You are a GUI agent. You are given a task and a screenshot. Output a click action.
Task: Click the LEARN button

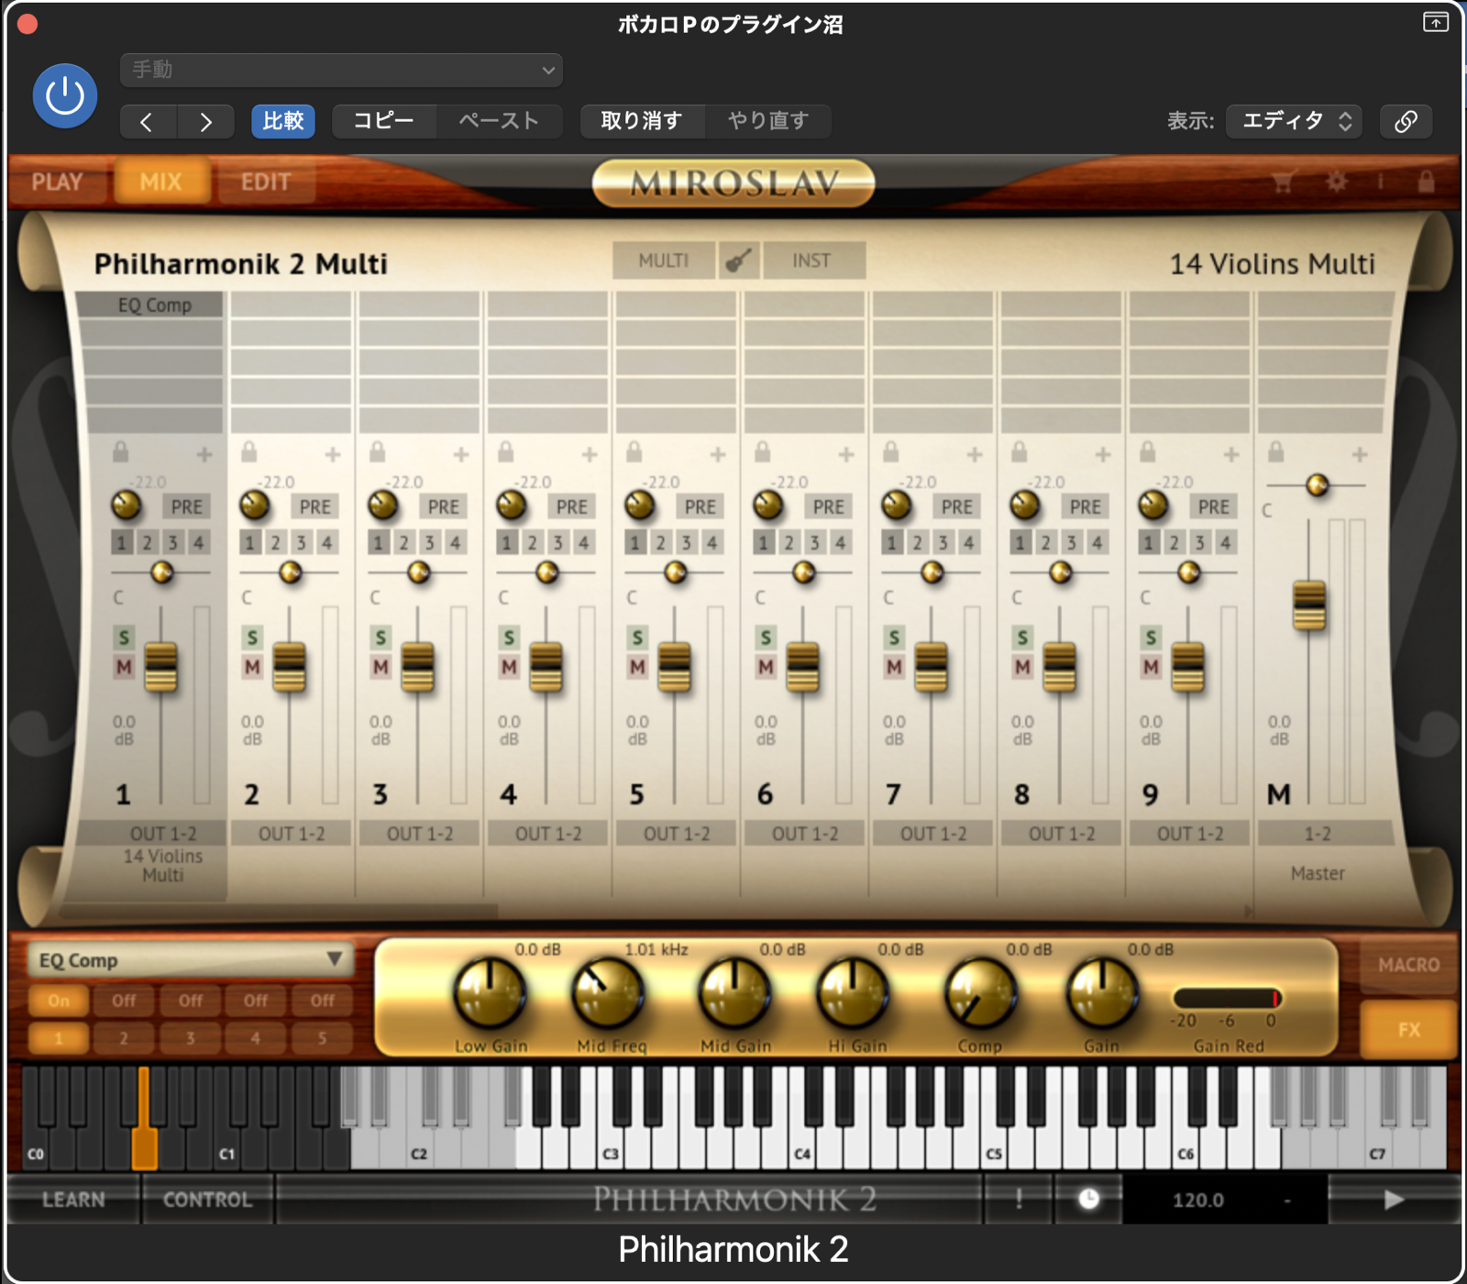click(73, 1200)
